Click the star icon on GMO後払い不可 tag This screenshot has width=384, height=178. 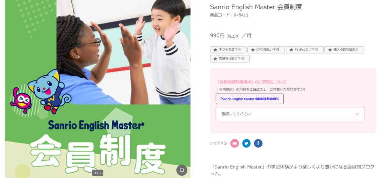click(x=253, y=50)
